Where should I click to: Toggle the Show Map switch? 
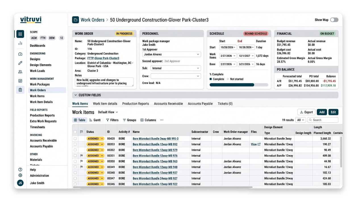coord(334,20)
